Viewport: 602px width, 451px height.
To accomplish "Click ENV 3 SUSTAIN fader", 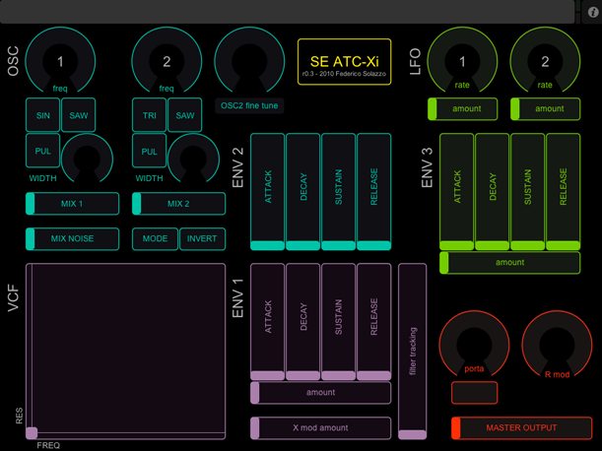I will point(527,192).
